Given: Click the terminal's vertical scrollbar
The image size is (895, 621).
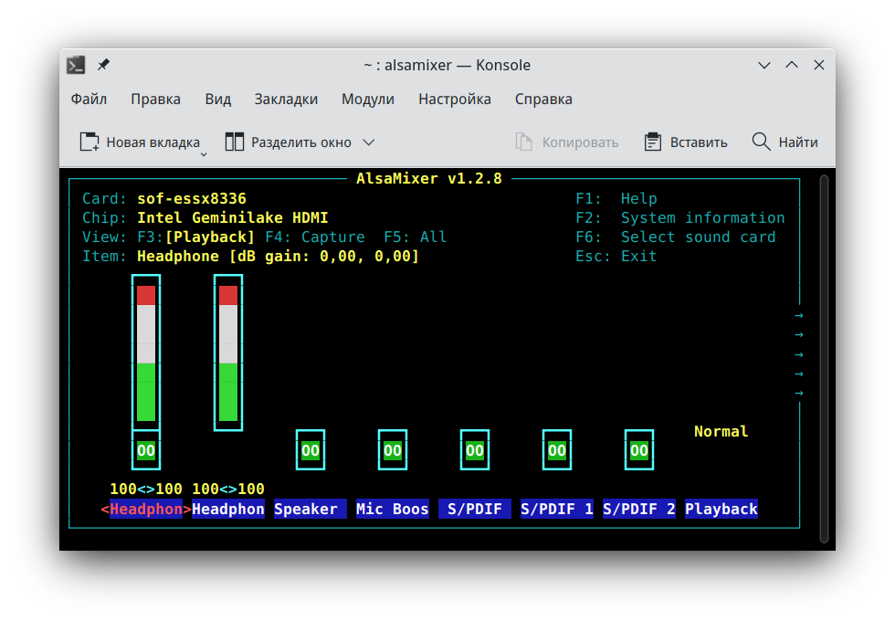Looking at the screenshot, I should [x=824, y=356].
